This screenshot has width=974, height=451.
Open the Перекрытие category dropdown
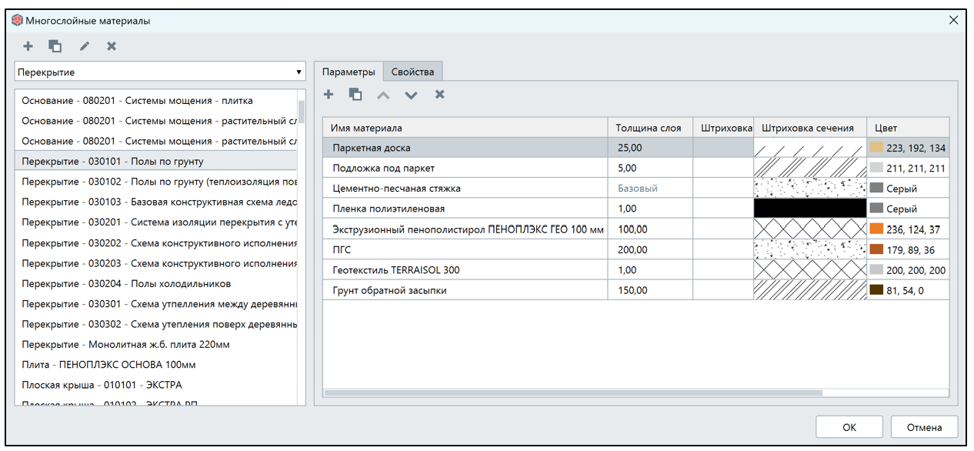tap(160, 72)
